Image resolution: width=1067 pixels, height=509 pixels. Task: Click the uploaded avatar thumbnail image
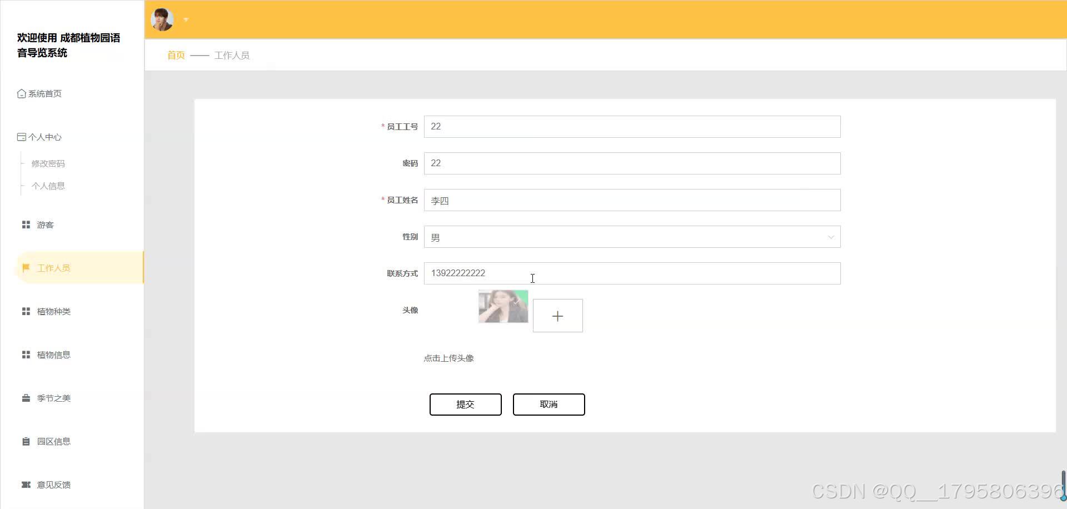(x=503, y=306)
